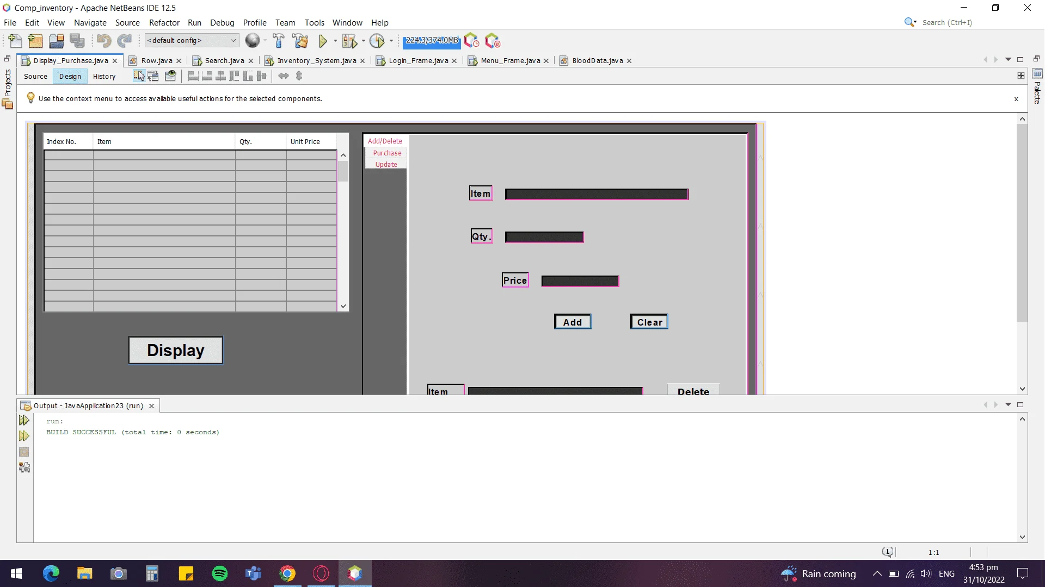Toggle connection mode in form designer
The width and height of the screenshot is (1045, 587).
153,76
